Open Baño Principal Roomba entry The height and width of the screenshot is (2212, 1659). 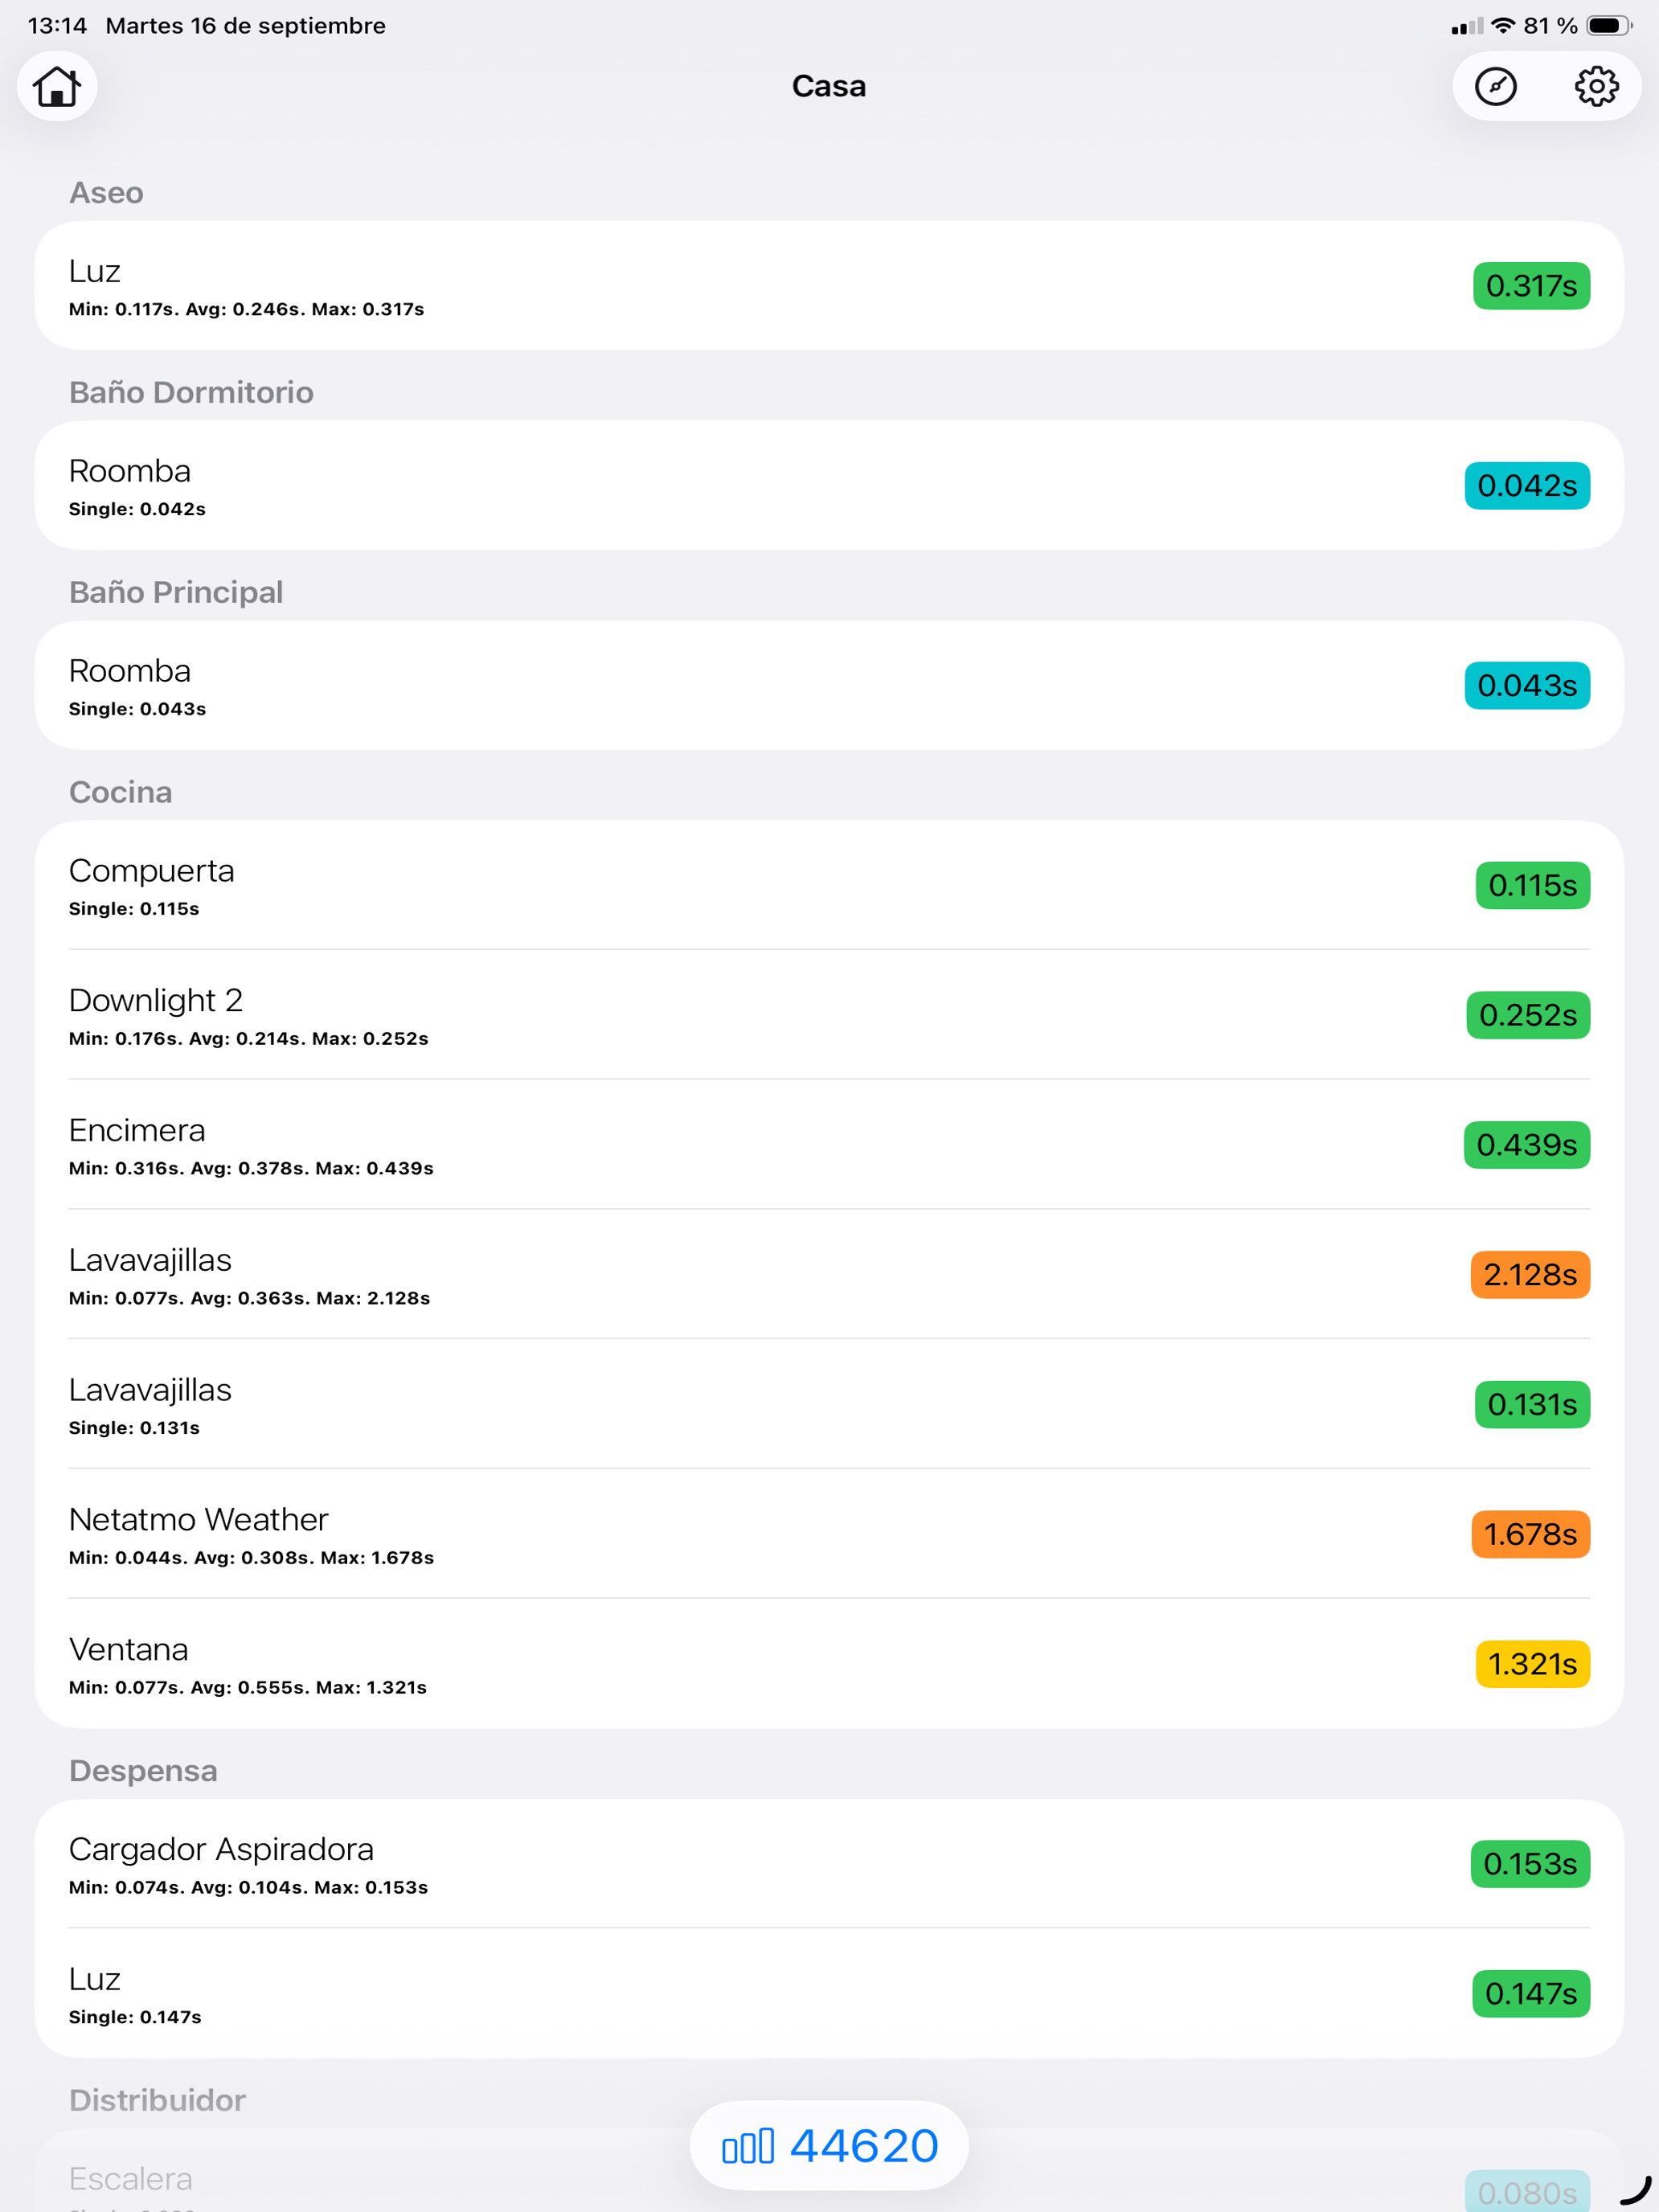[x=829, y=686]
